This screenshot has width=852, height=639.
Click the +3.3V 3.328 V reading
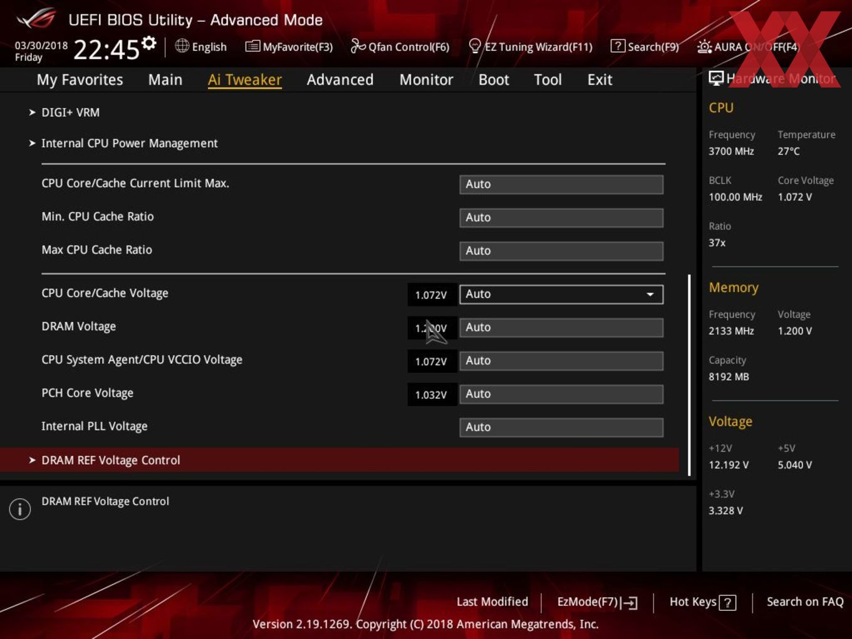pos(725,511)
